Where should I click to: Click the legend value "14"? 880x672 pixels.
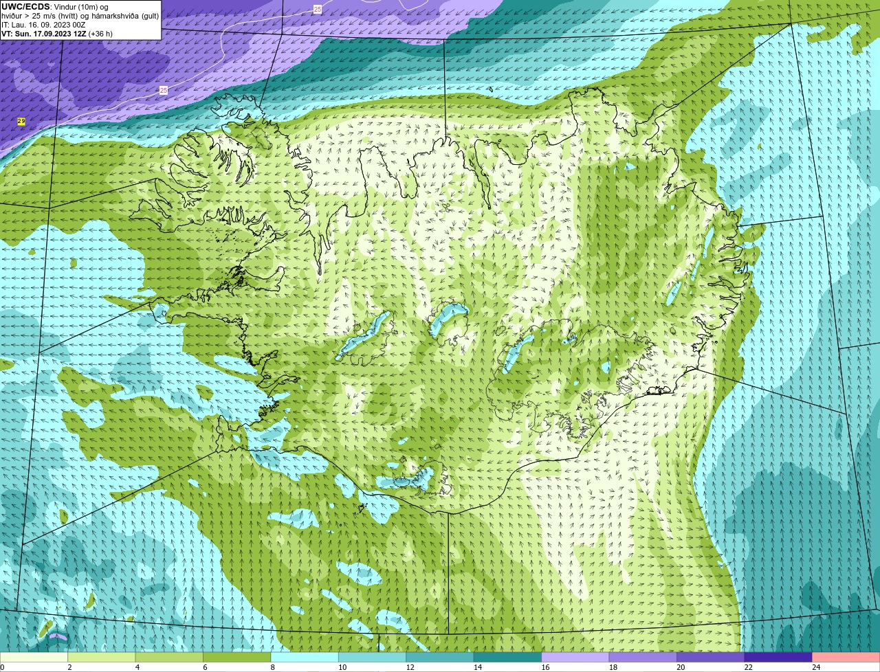coord(478,667)
